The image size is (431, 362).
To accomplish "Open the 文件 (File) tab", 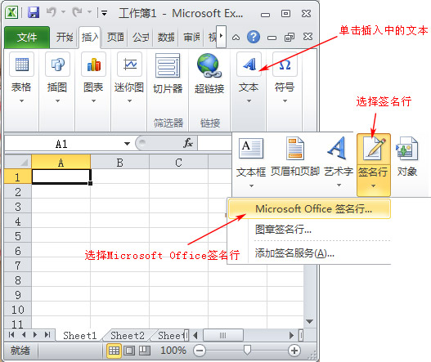I will [27, 37].
